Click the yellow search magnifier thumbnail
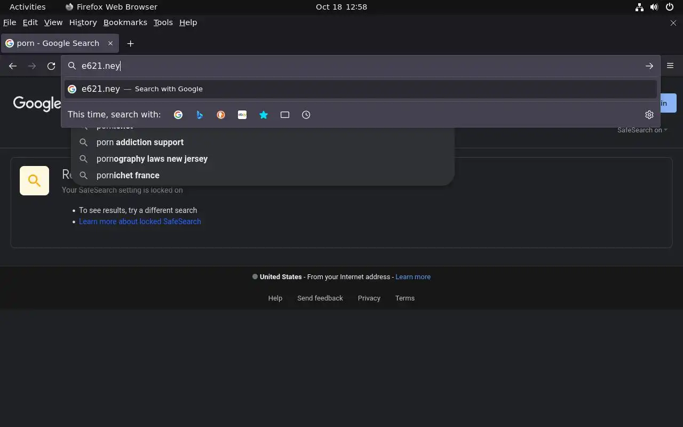This screenshot has width=683, height=427. (34, 180)
